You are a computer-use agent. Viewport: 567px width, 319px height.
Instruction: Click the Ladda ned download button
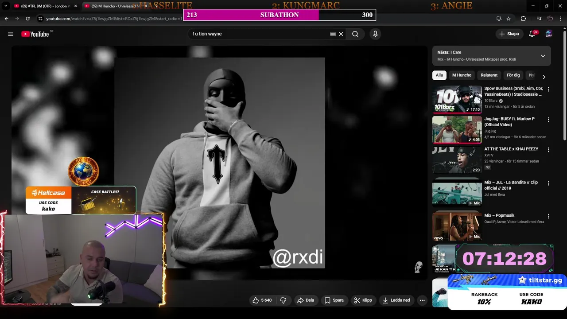(x=396, y=300)
